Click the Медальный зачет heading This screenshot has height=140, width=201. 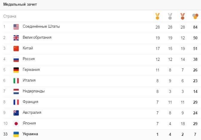pyautogui.click(x=20, y=4)
